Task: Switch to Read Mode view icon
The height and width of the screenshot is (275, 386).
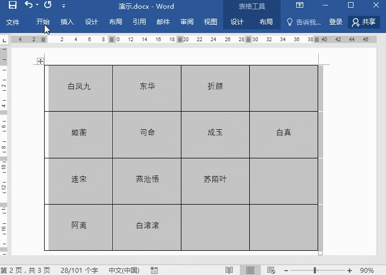Action: coord(229,271)
